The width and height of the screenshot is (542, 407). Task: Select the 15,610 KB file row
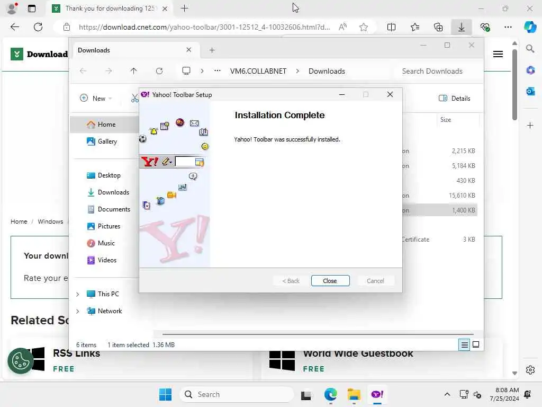click(439, 196)
